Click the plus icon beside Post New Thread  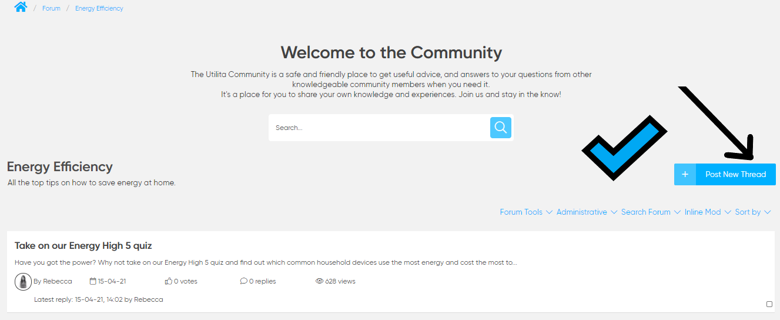pyautogui.click(x=685, y=175)
